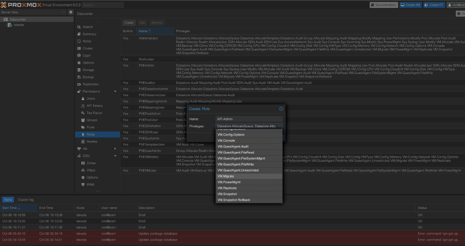This screenshot has height=246, width=465.
Task: Choose VM.Migrate in the privileges list
Action: click(x=249, y=176)
